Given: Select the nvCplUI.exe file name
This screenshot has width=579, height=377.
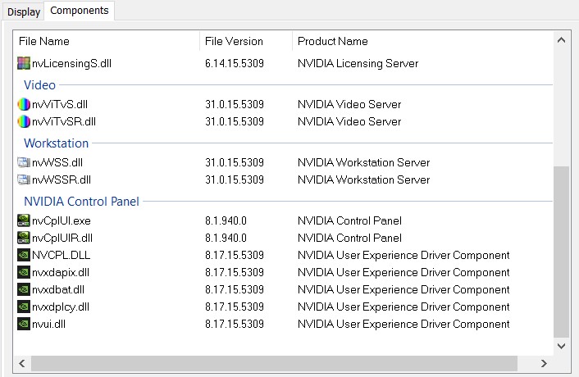Looking at the screenshot, I should [x=62, y=220].
